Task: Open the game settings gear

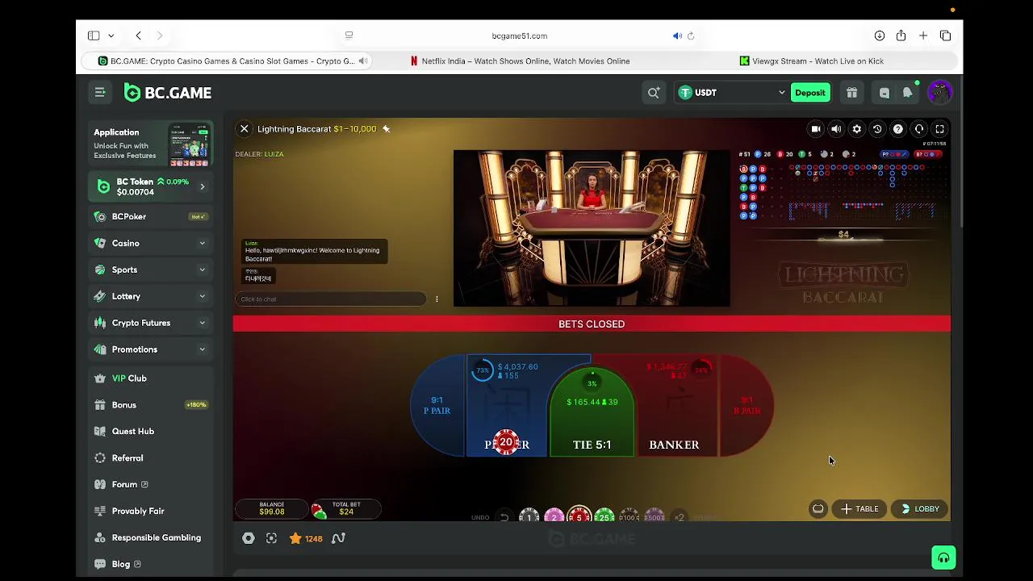Action: click(857, 129)
